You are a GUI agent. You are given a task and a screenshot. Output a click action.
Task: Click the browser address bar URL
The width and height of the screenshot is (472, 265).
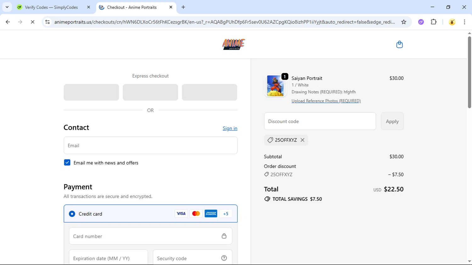(x=224, y=22)
